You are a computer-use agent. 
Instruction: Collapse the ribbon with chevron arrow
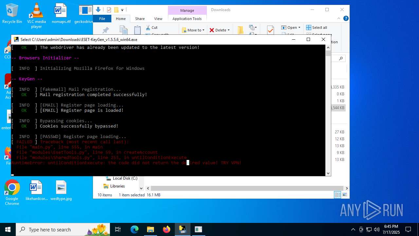pyautogui.click(x=339, y=19)
